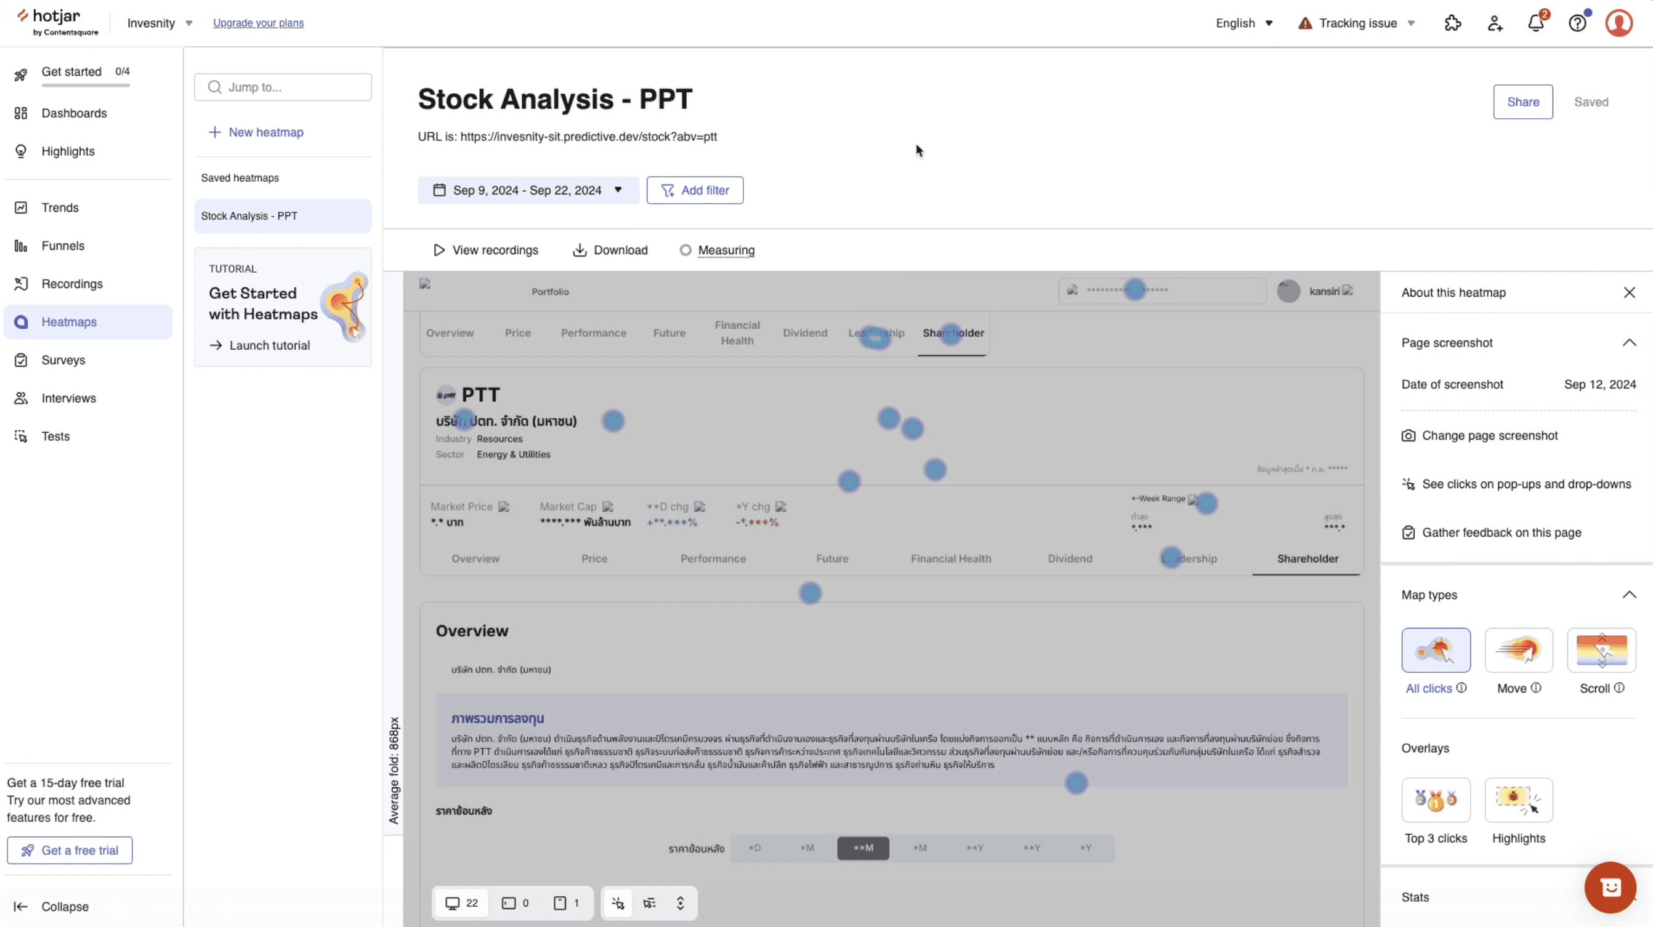Click the invite team member icon
This screenshot has width=1653, height=927.
click(1495, 24)
